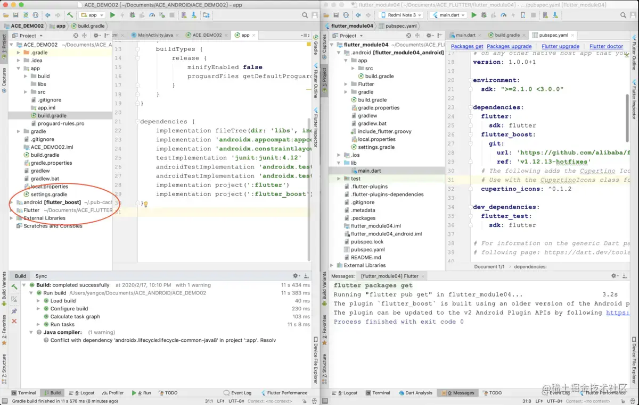The image size is (639, 405).
Task: Open the app run configuration dropdown
Action: click(x=92, y=15)
